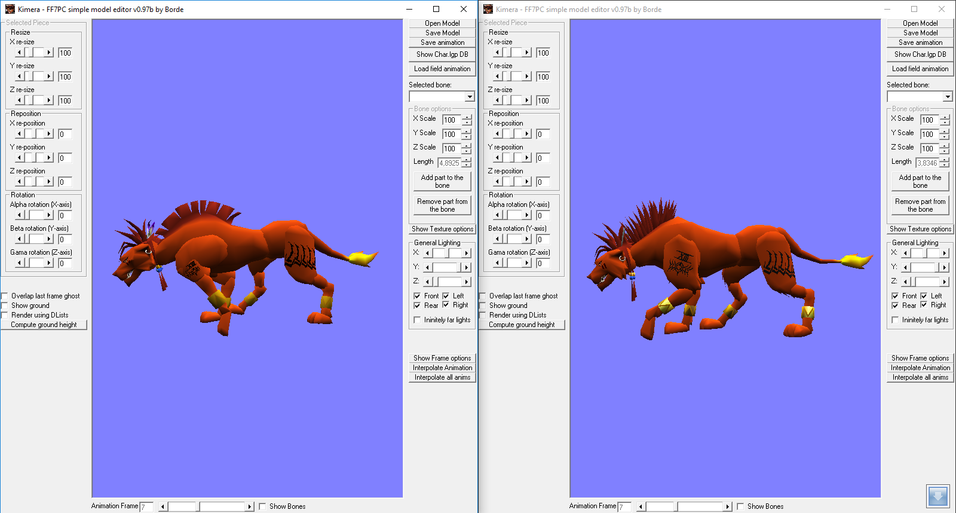Screen dimensions: 956x513
Task: Toggle Front light checkbox in left window
Action: click(x=417, y=296)
